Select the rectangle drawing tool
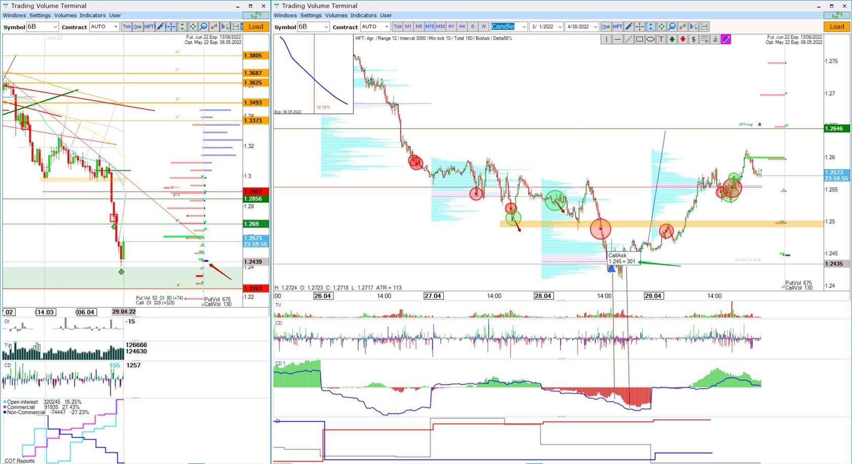Image resolution: width=852 pixels, height=464 pixels. [639, 39]
